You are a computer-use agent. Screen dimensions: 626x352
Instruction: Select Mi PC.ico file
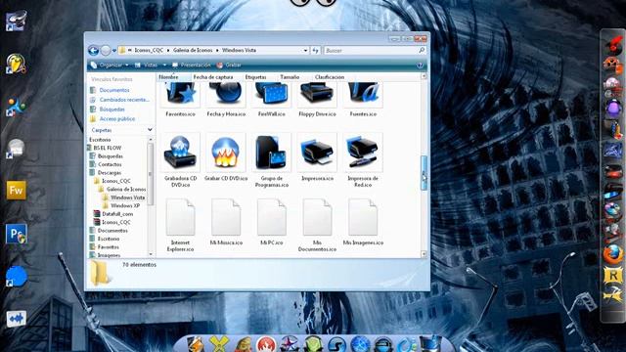(x=272, y=223)
